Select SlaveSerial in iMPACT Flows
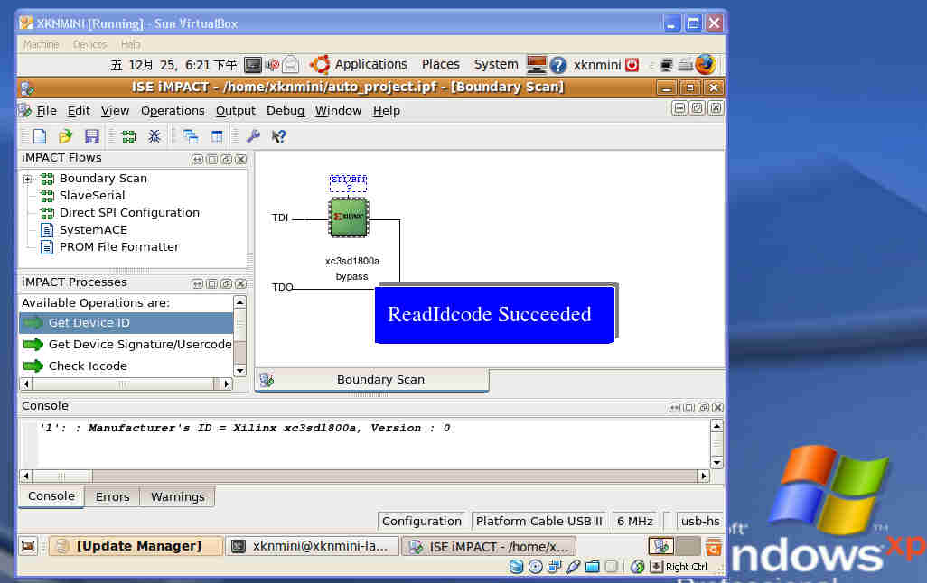This screenshot has height=583, width=927. click(x=92, y=196)
